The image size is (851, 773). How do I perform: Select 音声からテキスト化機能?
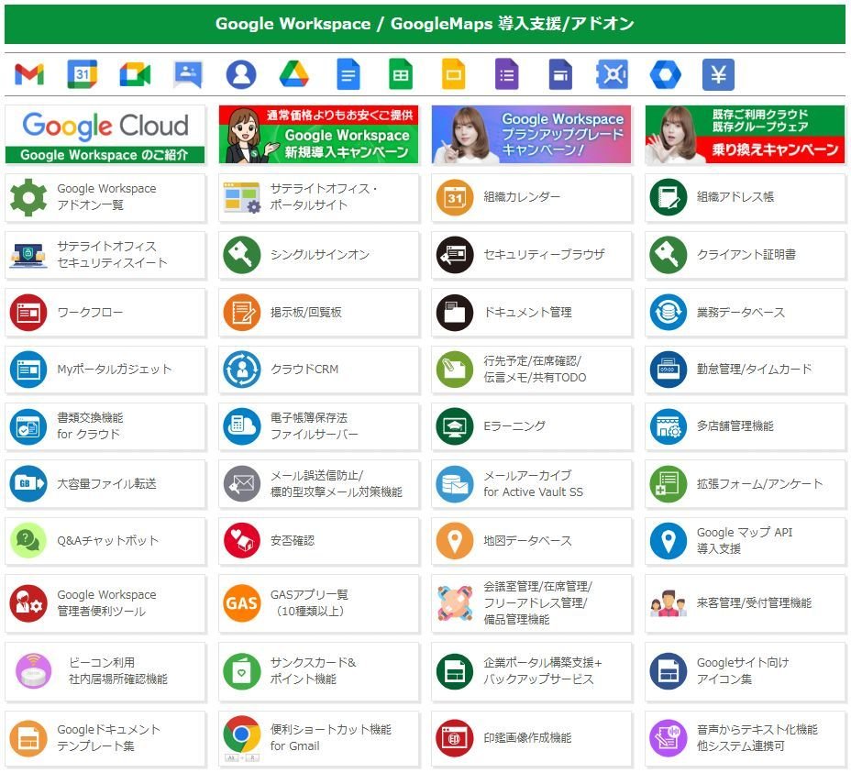click(x=745, y=738)
